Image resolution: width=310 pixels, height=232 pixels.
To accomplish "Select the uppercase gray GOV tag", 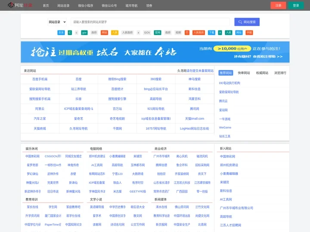I will (x=147, y=33).
